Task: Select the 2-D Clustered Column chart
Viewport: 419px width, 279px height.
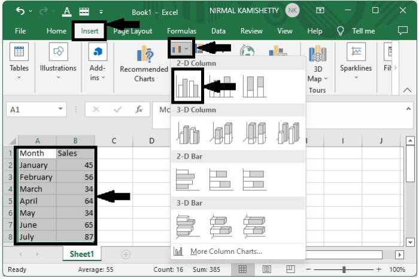Action: coord(187,86)
